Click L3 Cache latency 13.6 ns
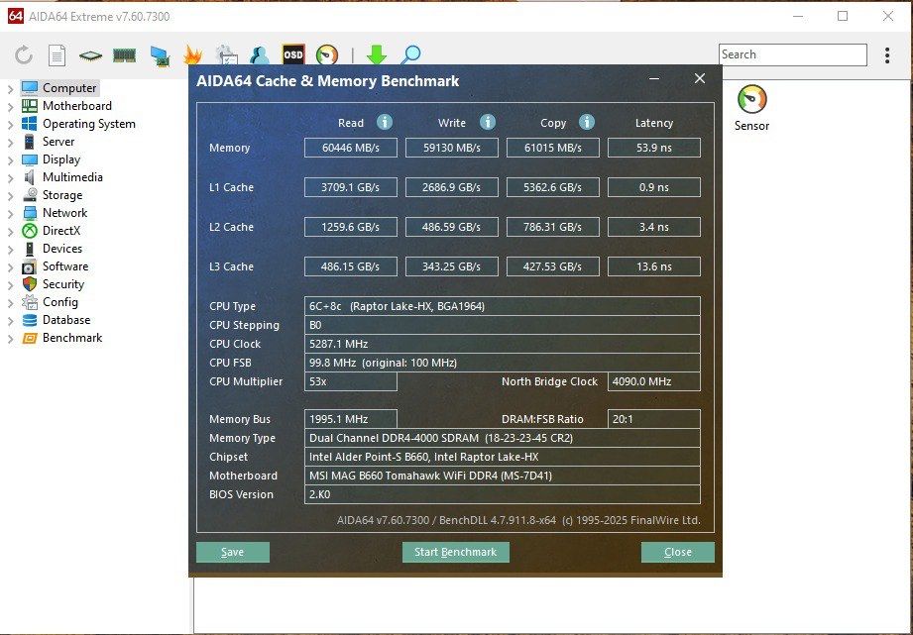Screen dimensions: 913x635 point(654,266)
